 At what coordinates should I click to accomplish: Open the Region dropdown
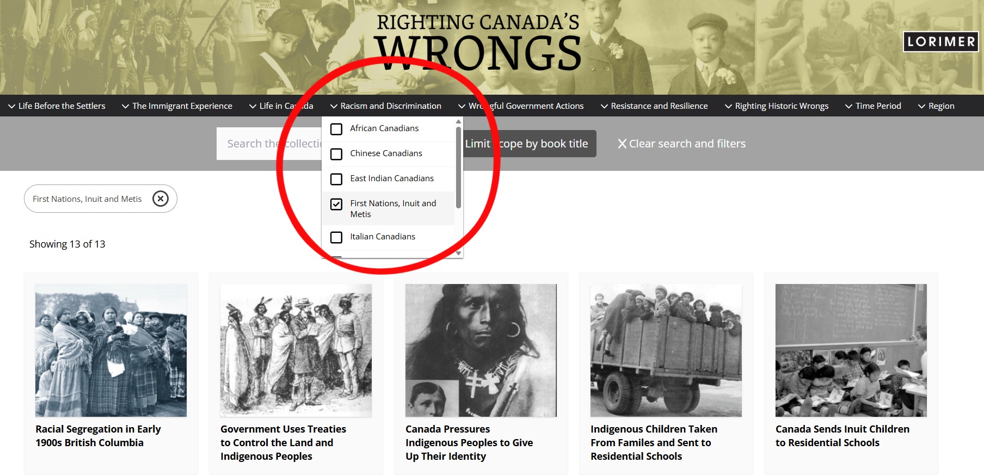936,106
